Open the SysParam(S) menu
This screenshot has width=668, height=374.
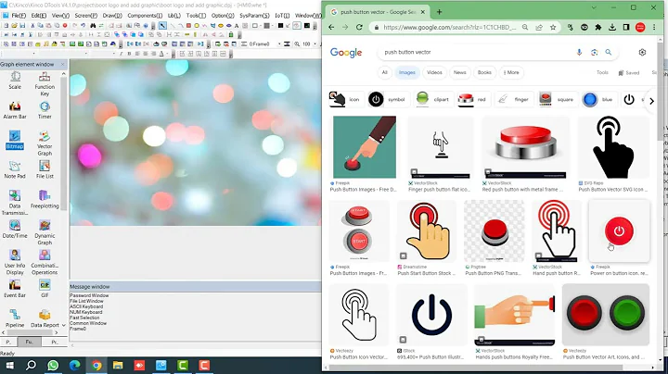[254, 16]
